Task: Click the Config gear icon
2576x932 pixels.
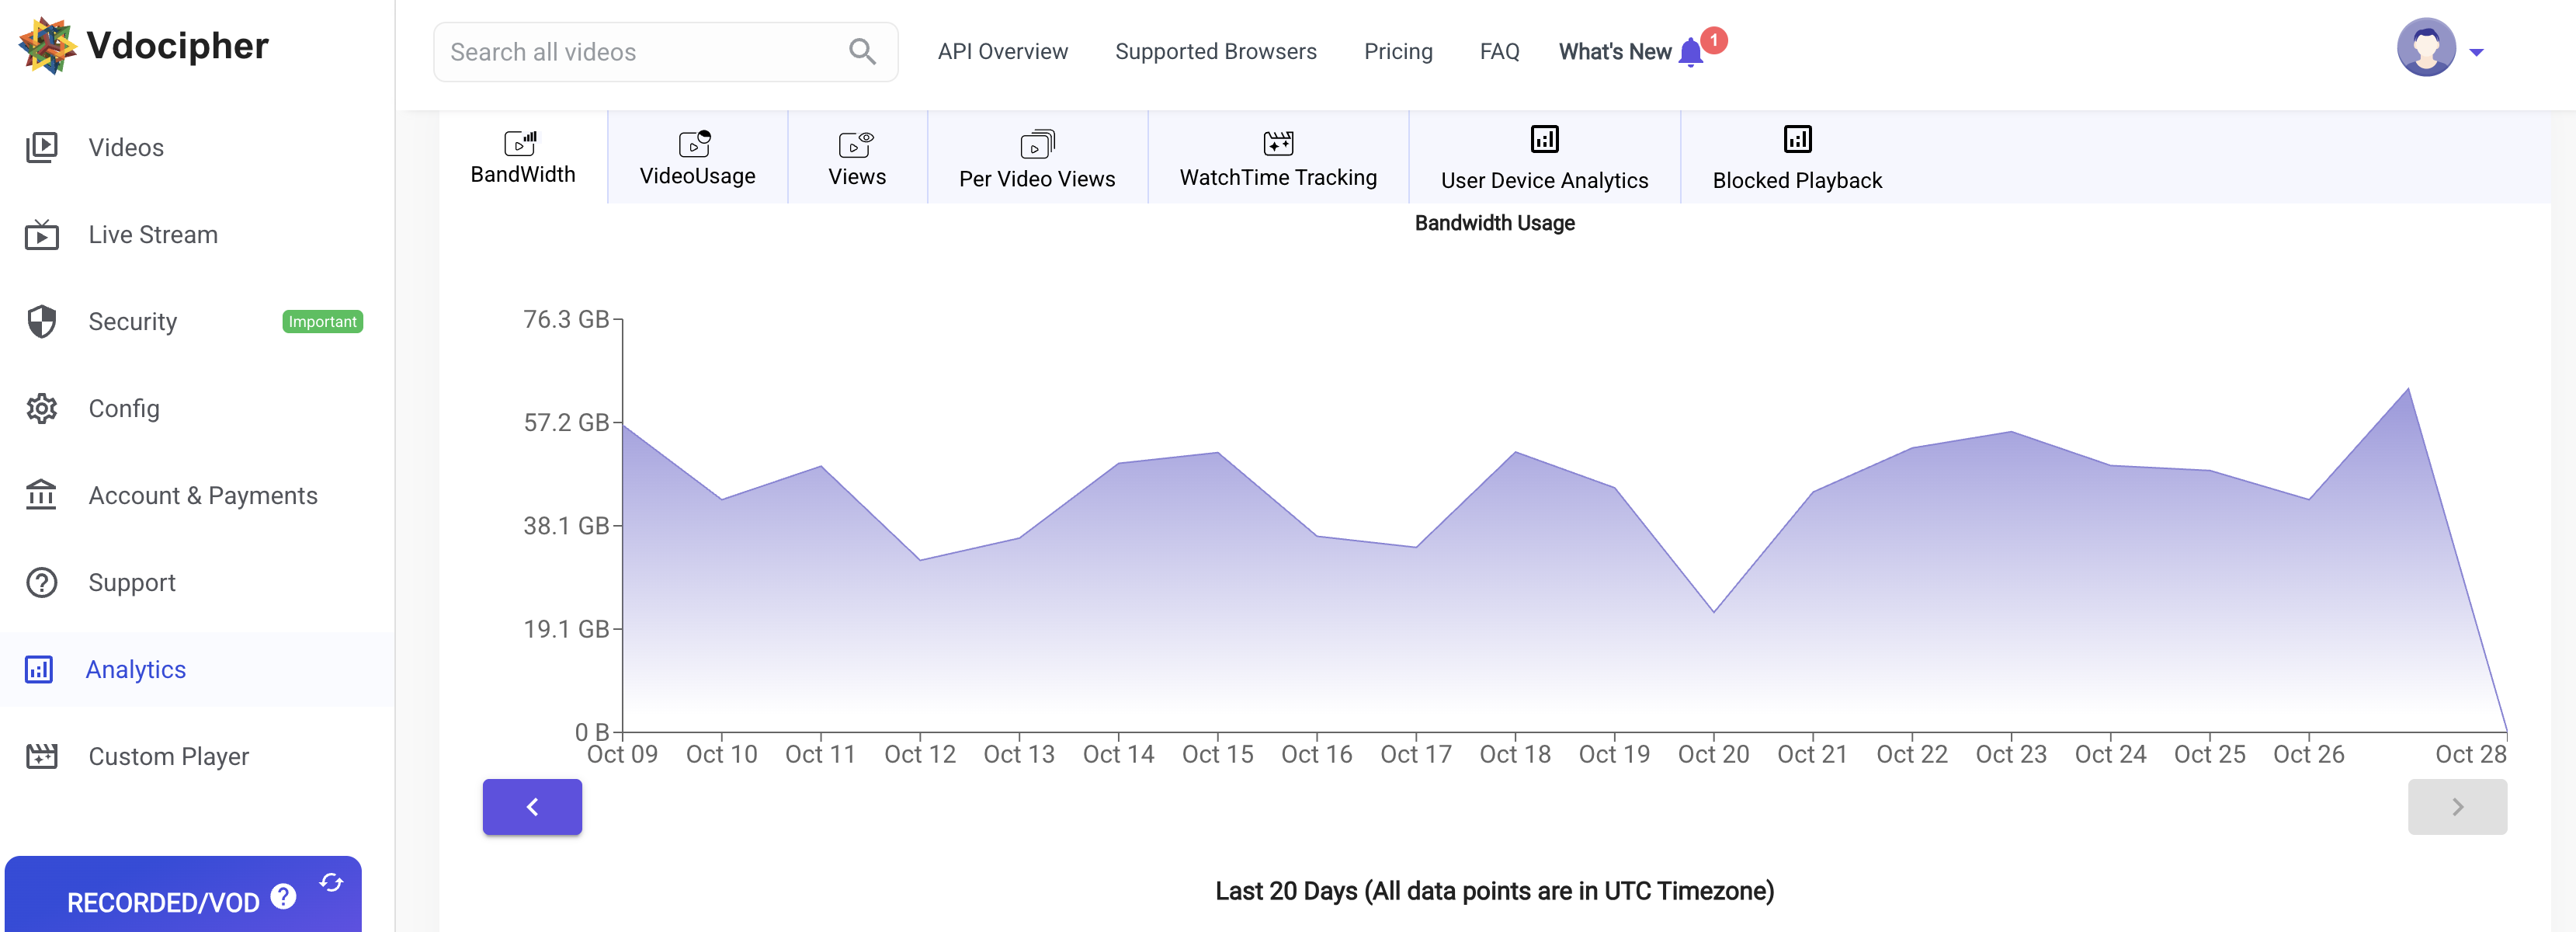Action: (42, 408)
